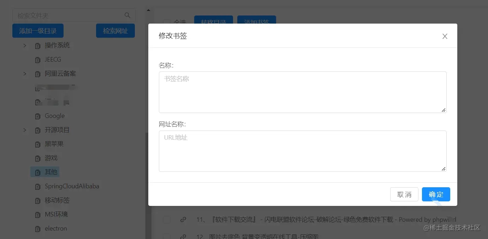Select the MSI环境 tree item
The image size is (488, 239).
point(56,214)
